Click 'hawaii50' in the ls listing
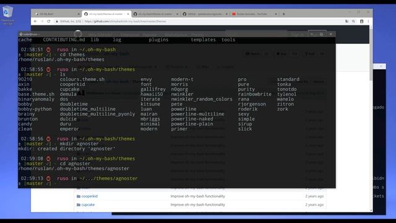This screenshot has height=223, width=396. point(152,94)
